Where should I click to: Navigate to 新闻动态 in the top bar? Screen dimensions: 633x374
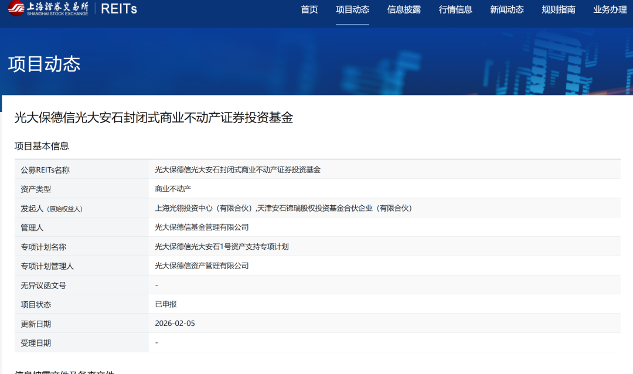pyautogui.click(x=507, y=9)
